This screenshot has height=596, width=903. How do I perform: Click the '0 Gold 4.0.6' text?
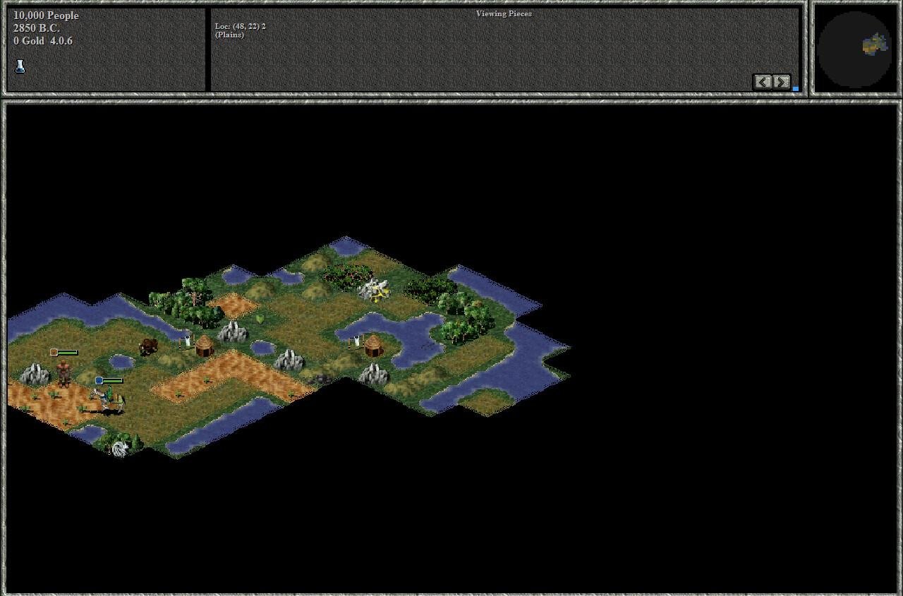tap(43, 41)
